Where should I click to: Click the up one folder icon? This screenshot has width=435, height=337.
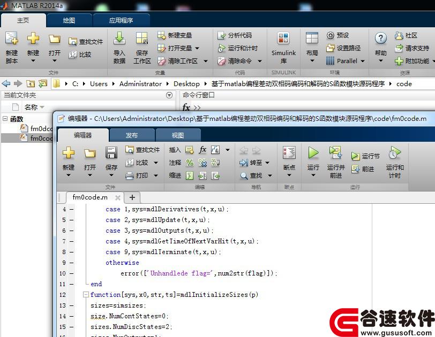pyautogui.click(x=31, y=83)
